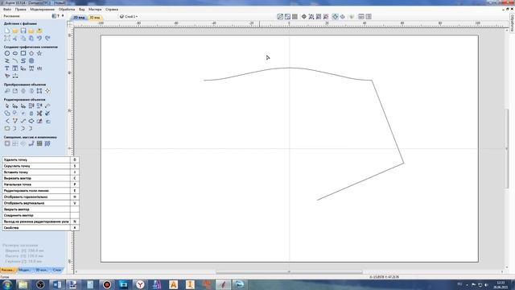Open the Файл menu
This screenshot has height=290, width=515.
pos(7,9)
